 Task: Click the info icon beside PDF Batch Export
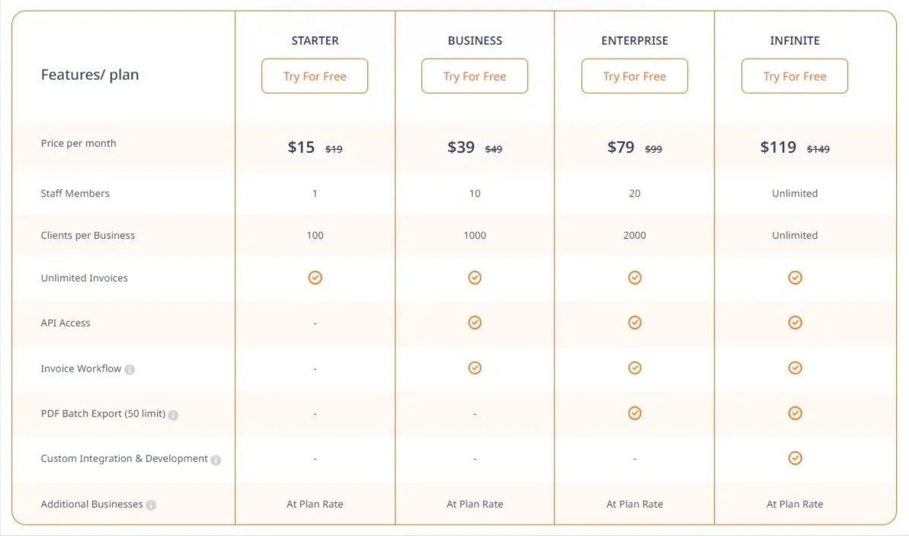173,415
